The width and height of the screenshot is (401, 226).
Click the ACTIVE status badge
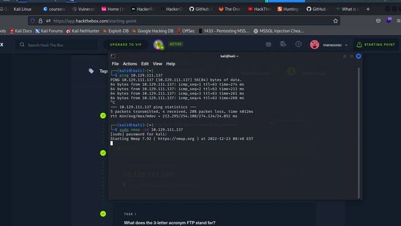click(175, 44)
